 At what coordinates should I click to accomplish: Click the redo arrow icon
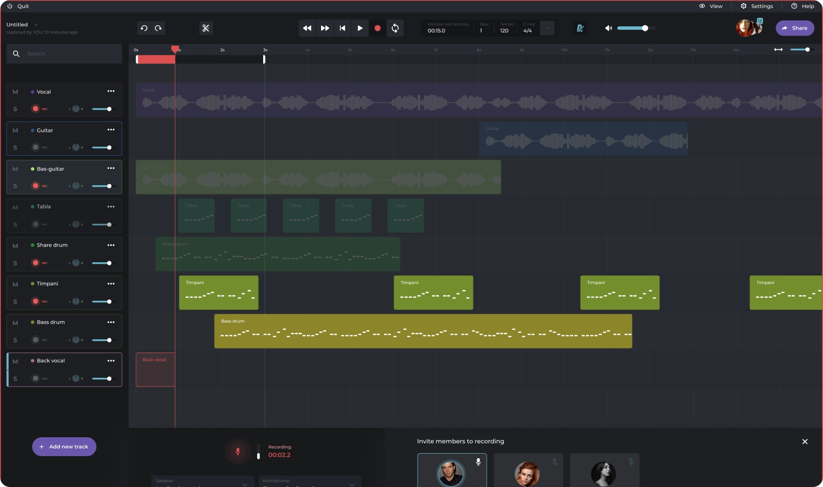pyautogui.click(x=159, y=28)
